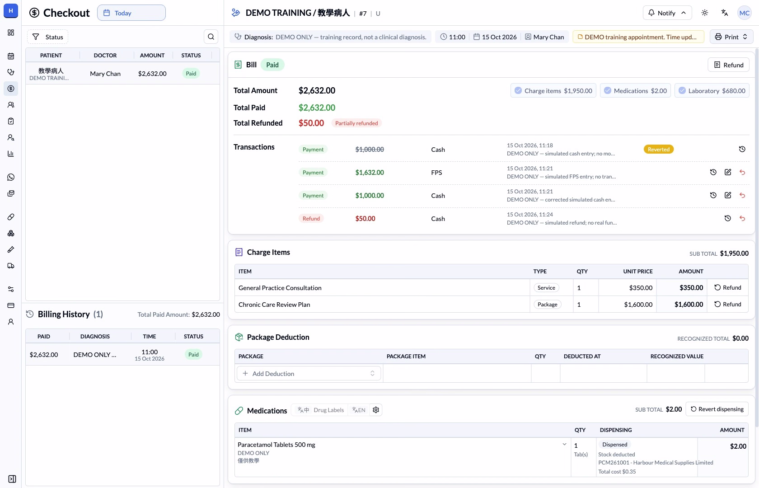Viewport: 759px width, 488px height.
Task: Open the Today date picker
Action: pos(131,13)
